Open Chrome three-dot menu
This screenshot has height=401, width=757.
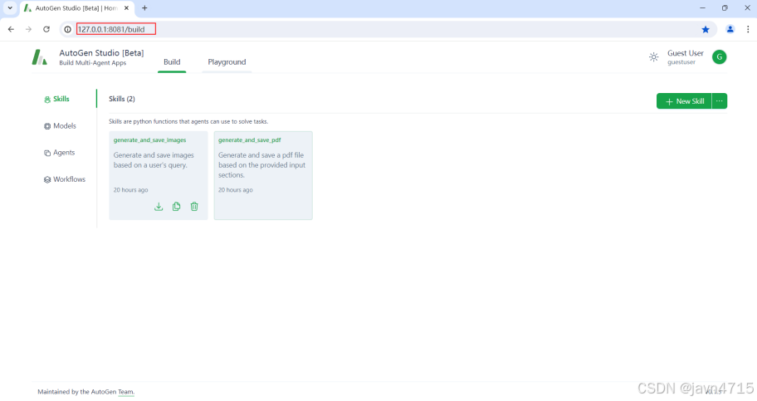click(x=748, y=29)
